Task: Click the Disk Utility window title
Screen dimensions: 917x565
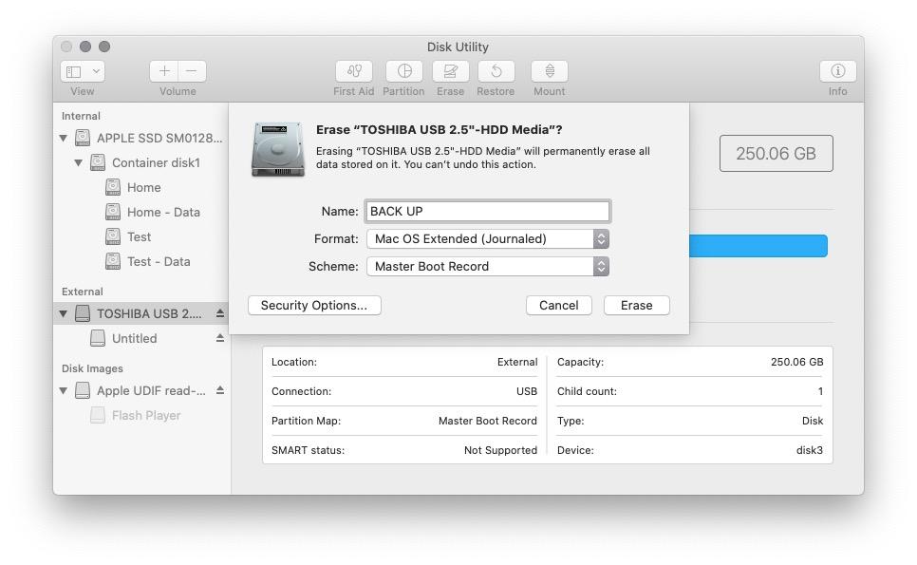Action: tap(458, 47)
